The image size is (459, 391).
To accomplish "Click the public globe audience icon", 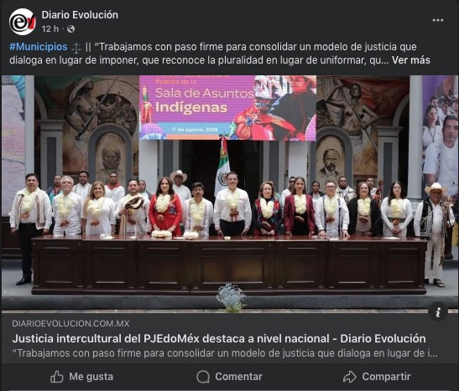I will coord(70,29).
